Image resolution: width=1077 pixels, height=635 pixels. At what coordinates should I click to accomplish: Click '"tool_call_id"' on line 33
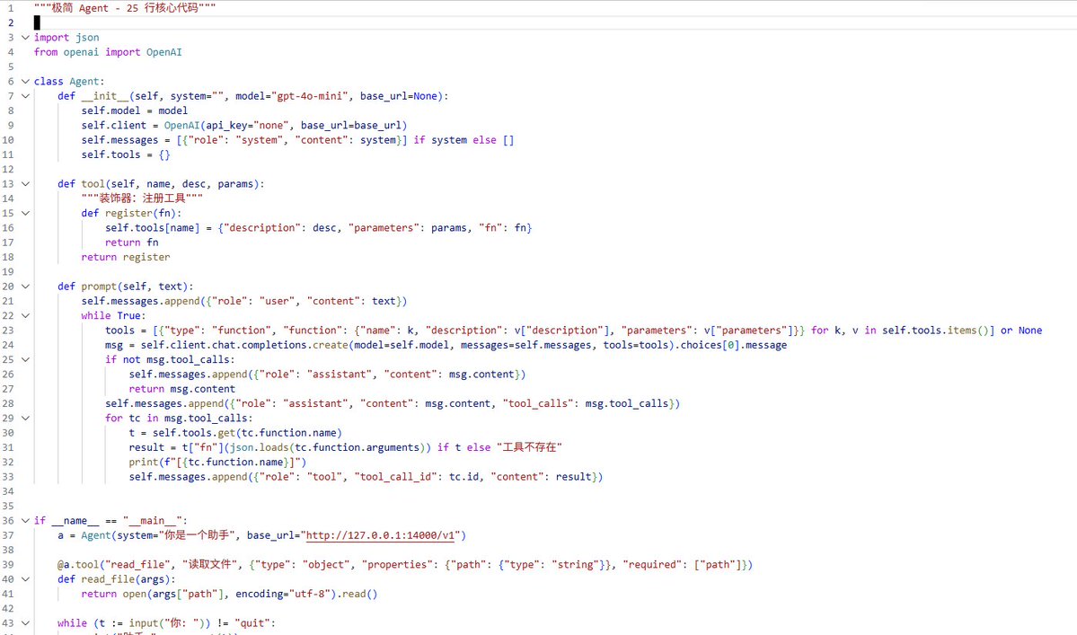point(395,477)
